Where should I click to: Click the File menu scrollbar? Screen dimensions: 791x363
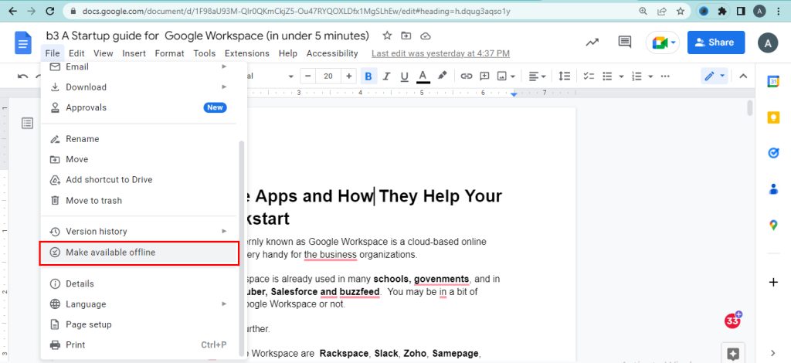coord(242,247)
